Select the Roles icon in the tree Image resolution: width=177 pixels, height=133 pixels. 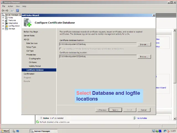6,18
